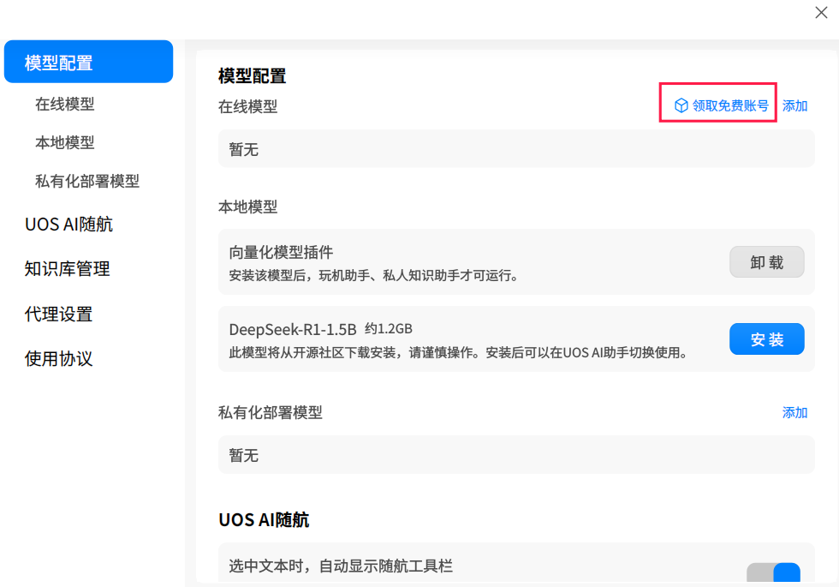Select 模型配置 in the sidebar
The width and height of the screenshot is (839, 587).
click(88, 62)
